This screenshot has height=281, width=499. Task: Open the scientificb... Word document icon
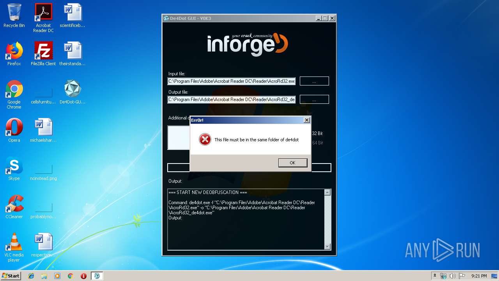(73, 16)
